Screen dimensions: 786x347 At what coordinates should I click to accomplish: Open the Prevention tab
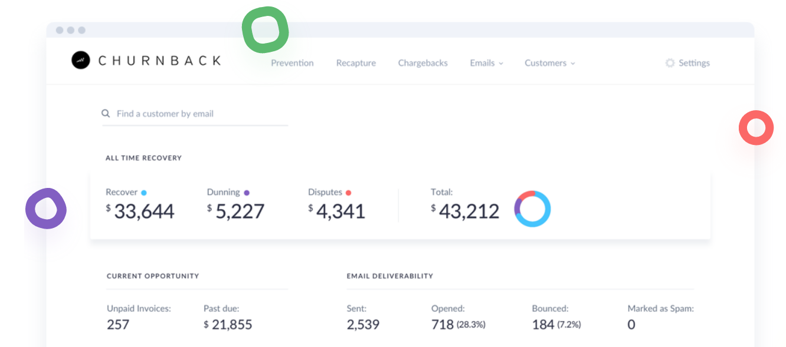coord(292,63)
